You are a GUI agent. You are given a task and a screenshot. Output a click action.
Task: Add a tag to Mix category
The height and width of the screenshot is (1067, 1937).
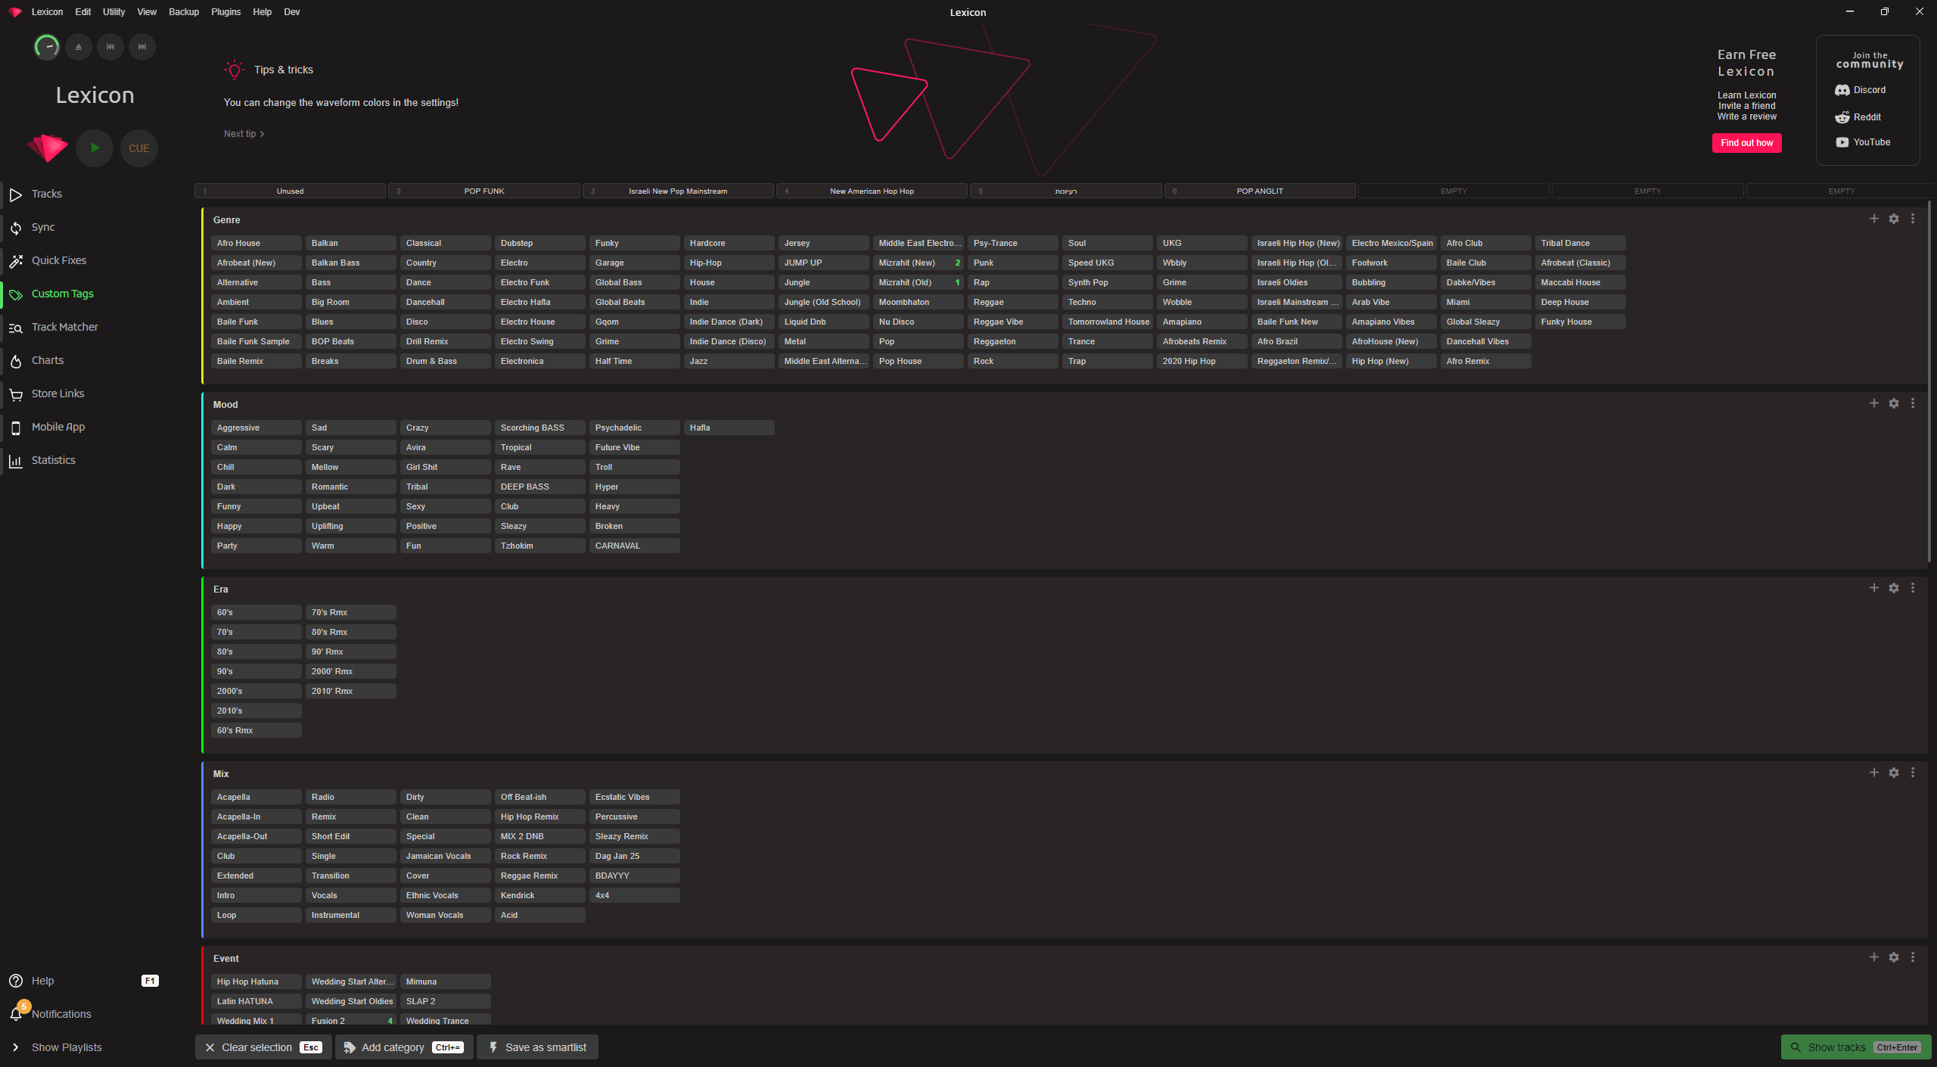point(1874,773)
